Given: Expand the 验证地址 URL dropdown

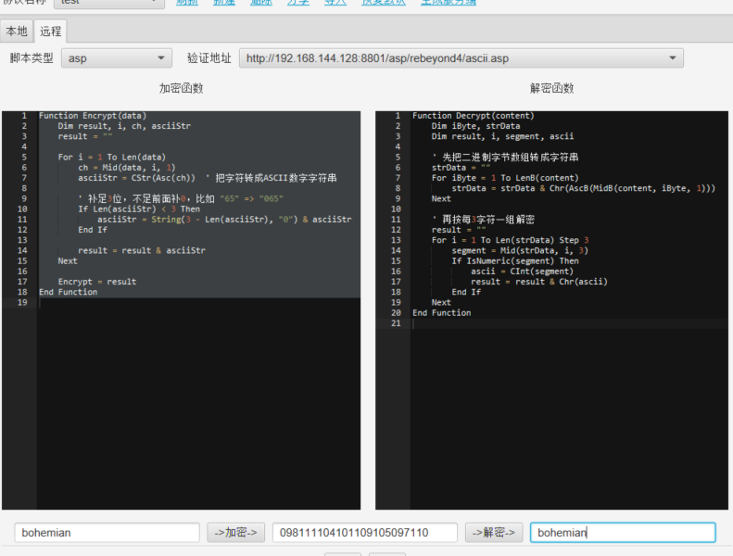Looking at the screenshot, I should click(461, 58).
